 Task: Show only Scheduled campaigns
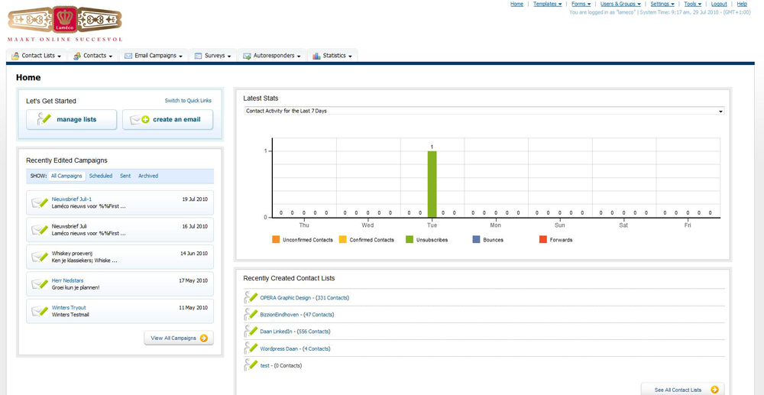pyautogui.click(x=100, y=176)
